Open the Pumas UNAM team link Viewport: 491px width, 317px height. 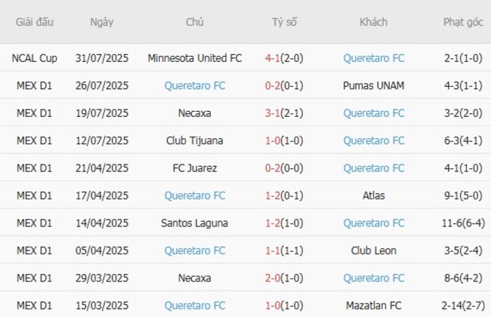373,85
